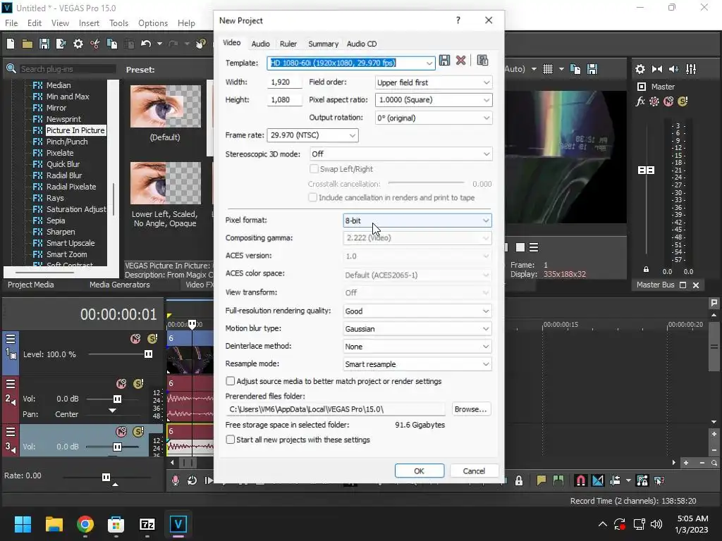Click the plug-in search magnifier icon
The image size is (722, 541).
11,69
